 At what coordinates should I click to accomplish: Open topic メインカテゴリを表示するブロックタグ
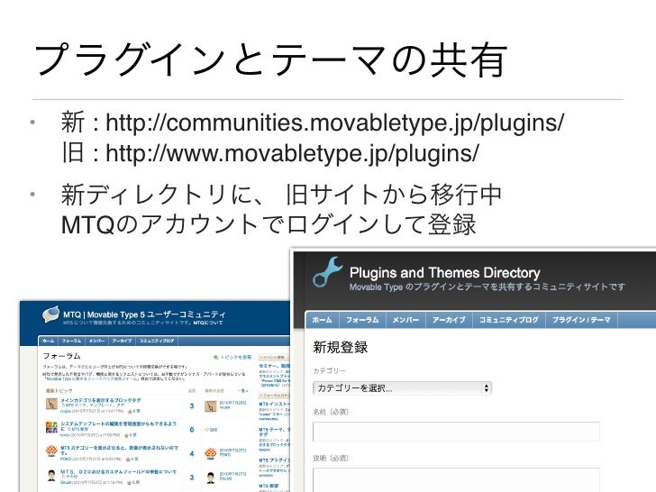coord(101,400)
